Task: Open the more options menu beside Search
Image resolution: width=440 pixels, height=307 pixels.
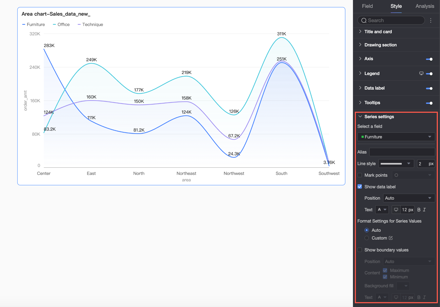Action: [x=431, y=21]
